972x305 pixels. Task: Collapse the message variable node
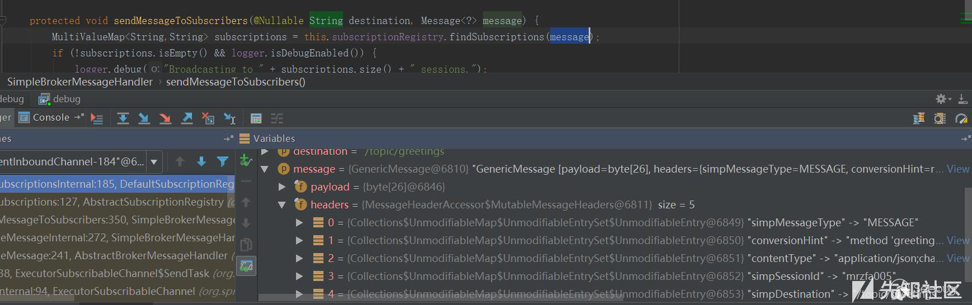pyautogui.click(x=265, y=169)
